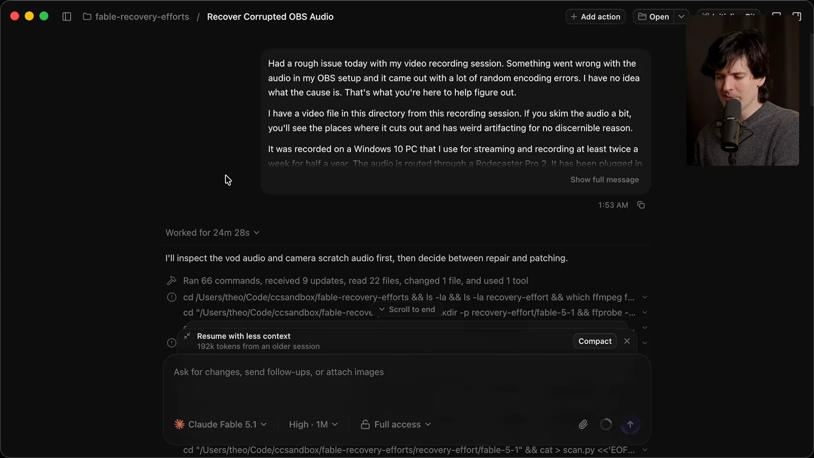Click the scan.py command text row
814x458 pixels.
click(409, 450)
